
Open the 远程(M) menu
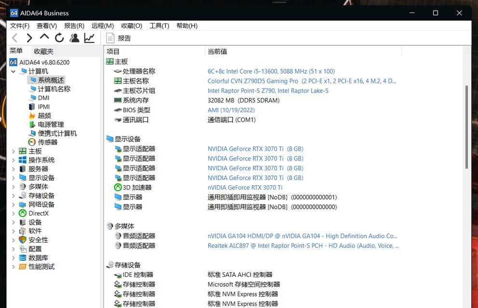pos(103,26)
